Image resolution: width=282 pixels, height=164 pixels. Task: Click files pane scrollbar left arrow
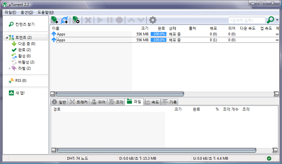54,150
